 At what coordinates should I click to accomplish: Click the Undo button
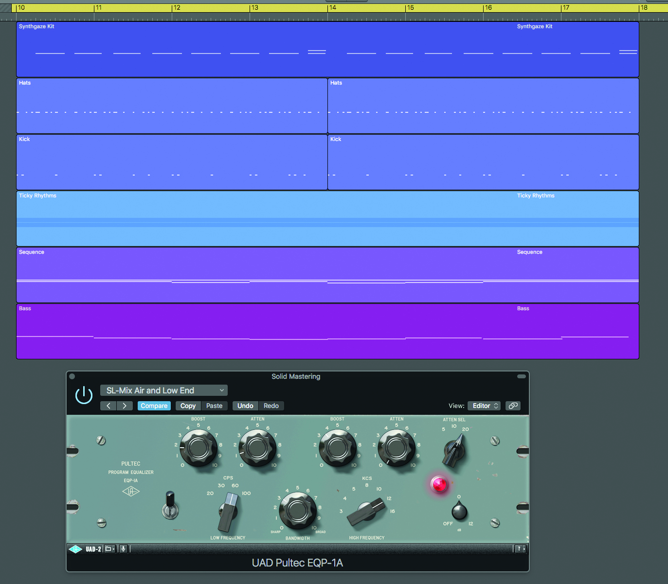245,406
